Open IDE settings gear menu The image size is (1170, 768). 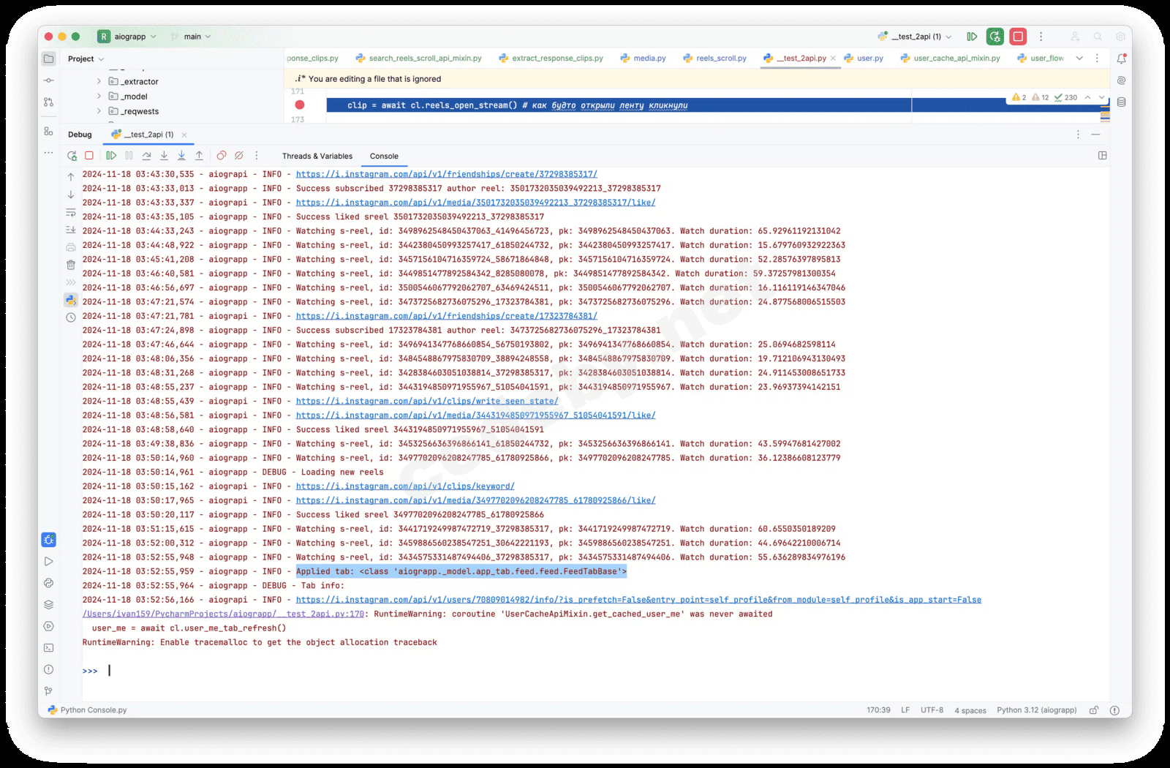[1120, 37]
